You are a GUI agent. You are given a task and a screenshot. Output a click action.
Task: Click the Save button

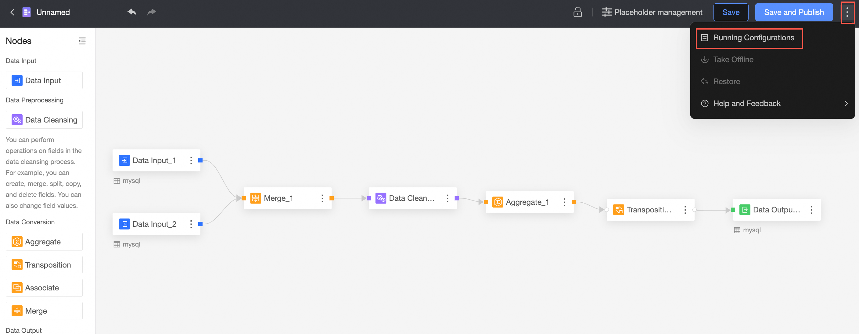(x=730, y=12)
